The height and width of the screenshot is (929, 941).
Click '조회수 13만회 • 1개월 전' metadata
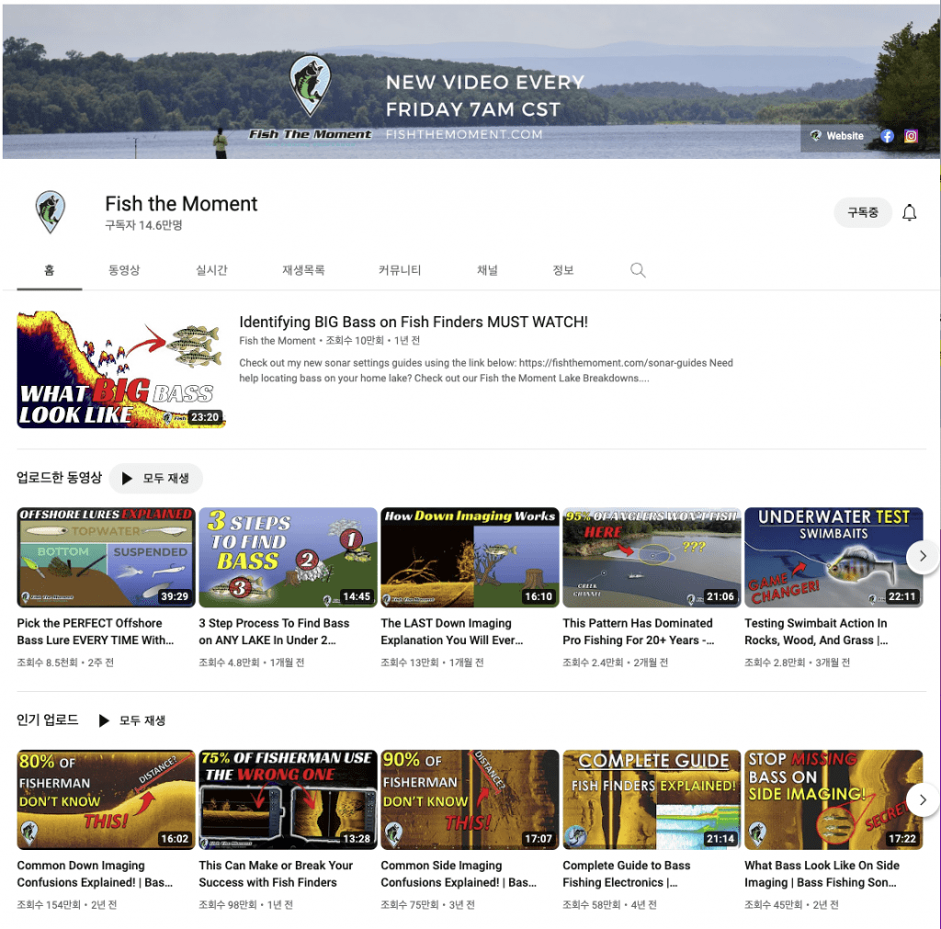[x=432, y=663]
